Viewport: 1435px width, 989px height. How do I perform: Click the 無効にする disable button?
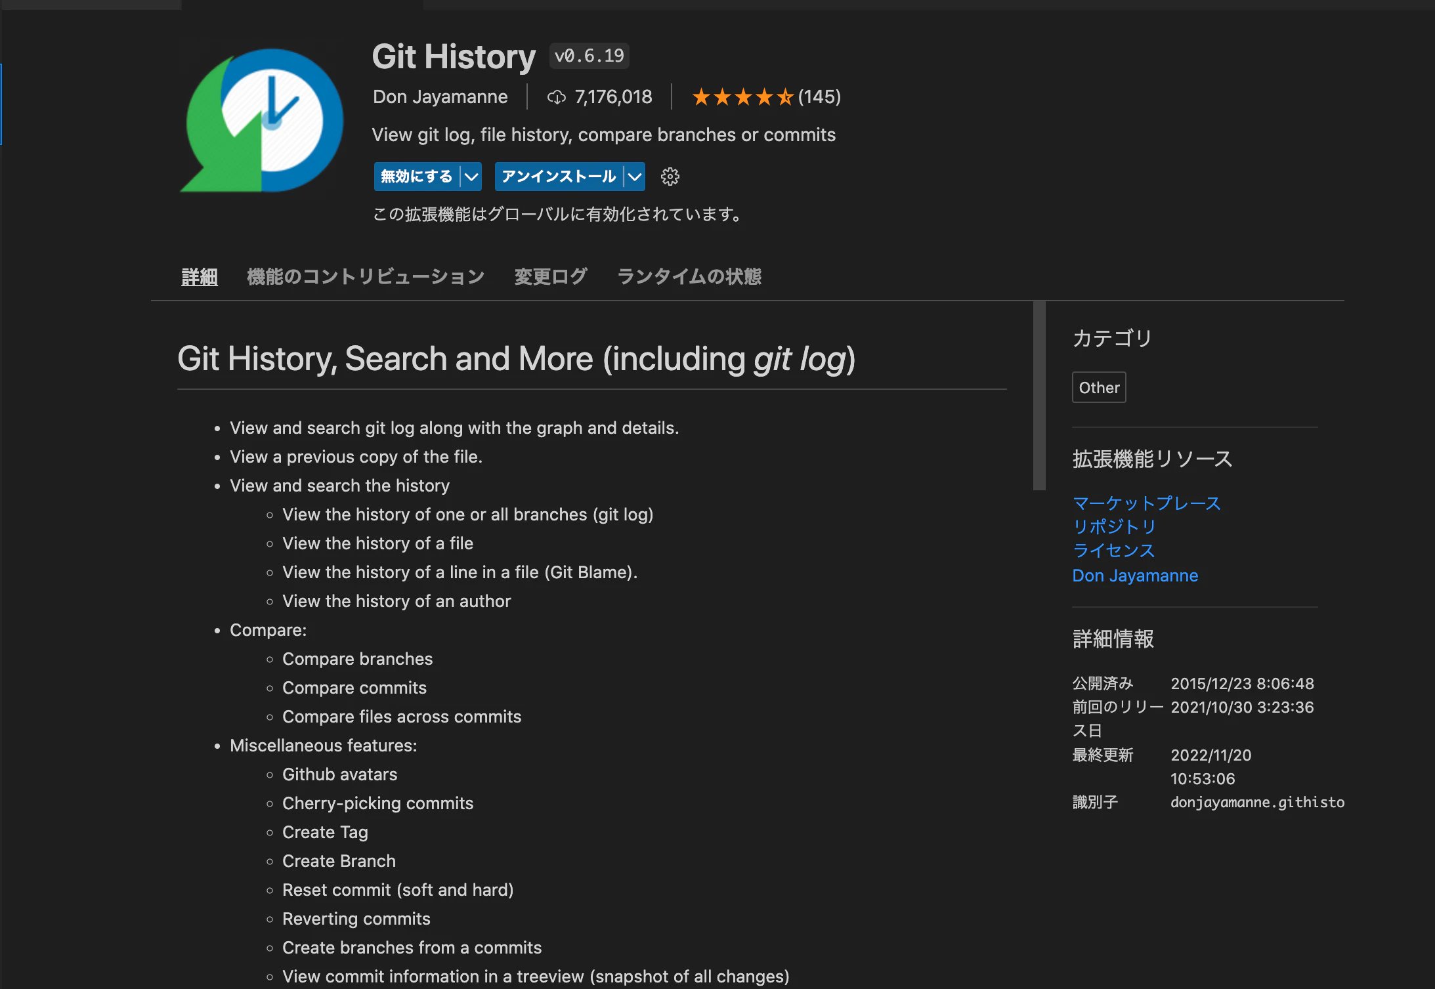417,177
